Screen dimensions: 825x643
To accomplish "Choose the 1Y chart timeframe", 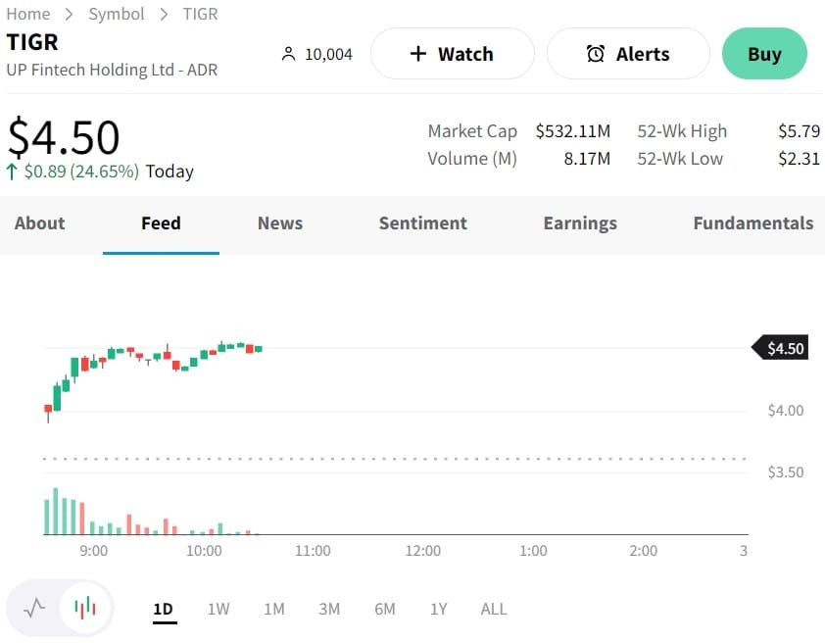I will [438, 609].
